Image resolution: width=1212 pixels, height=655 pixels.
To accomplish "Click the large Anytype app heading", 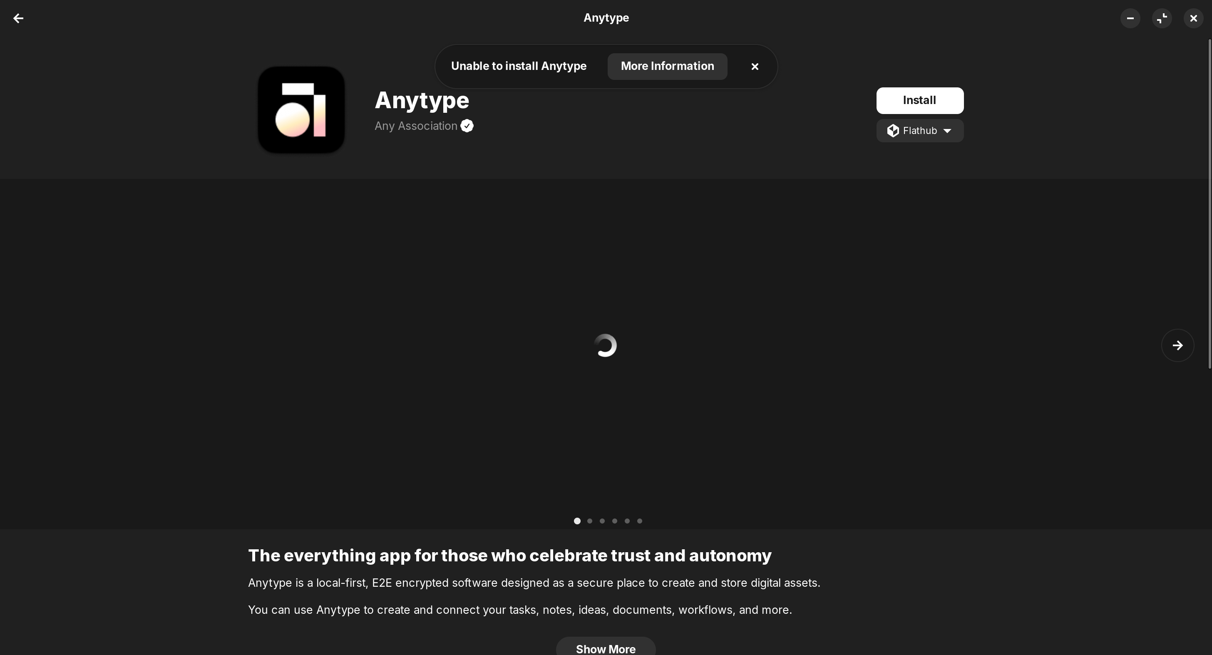I will pos(422,101).
